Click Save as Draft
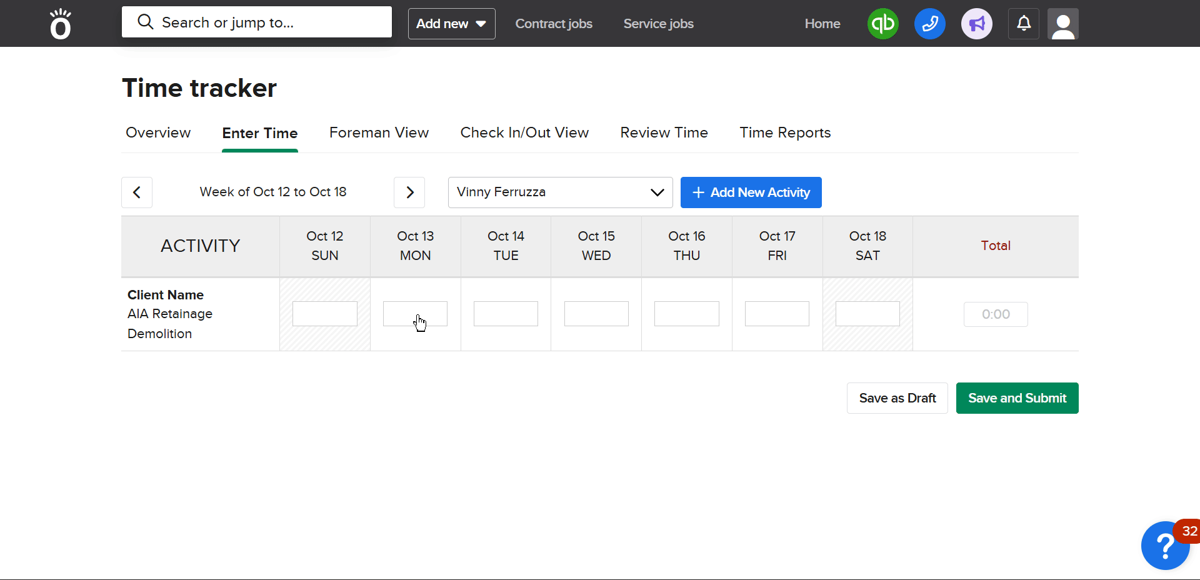Image resolution: width=1200 pixels, height=580 pixels. click(x=897, y=398)
